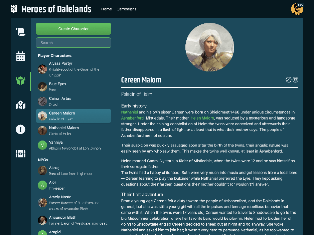This screenshot has width=314, height=235.
Task: Open the map locations sidebar icon
Action: coord(20,105)
